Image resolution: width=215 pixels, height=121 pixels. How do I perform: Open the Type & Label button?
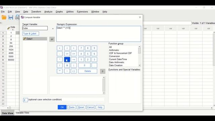[31, 34]
